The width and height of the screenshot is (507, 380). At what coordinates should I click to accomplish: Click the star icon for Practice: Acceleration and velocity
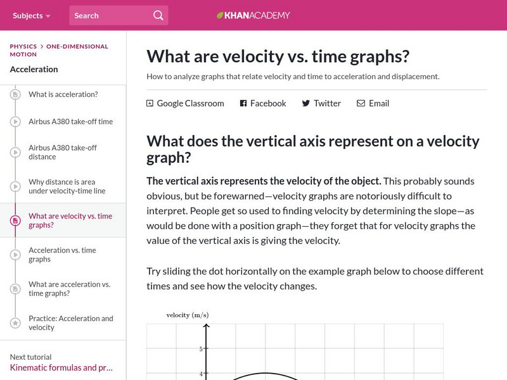point(15,323)
